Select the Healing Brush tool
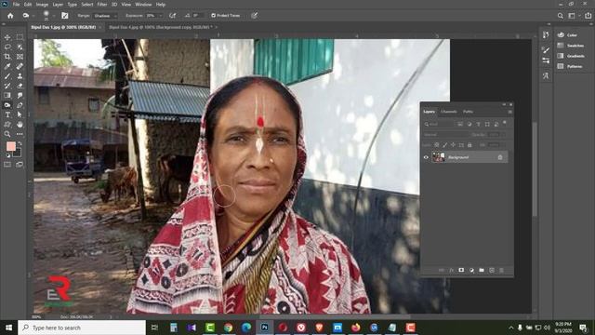This screenshot has height=335, width=595. pos(20,66)
